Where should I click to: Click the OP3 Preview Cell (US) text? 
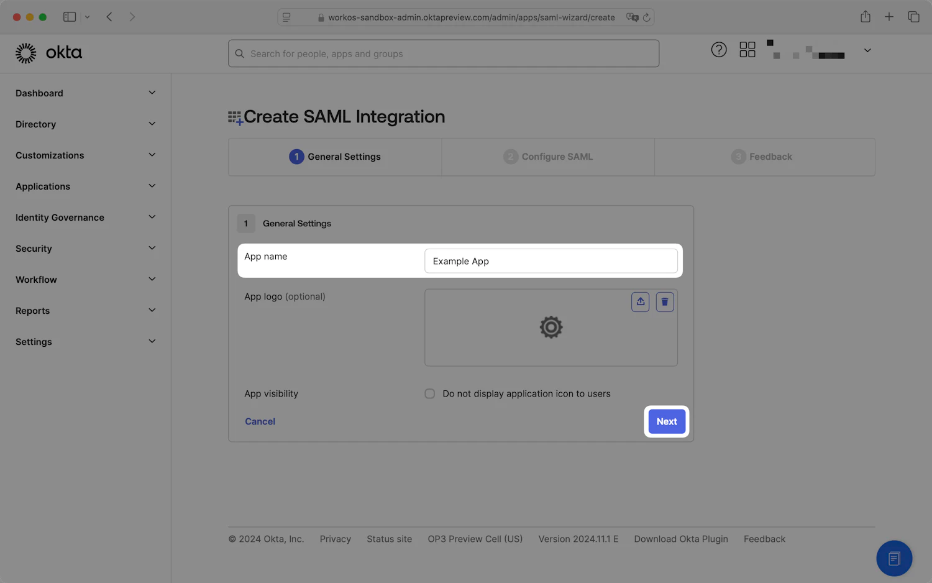pyautogui.click(x=475, y=539)
